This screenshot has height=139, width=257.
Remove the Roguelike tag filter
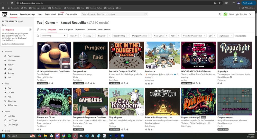[30, 29]
